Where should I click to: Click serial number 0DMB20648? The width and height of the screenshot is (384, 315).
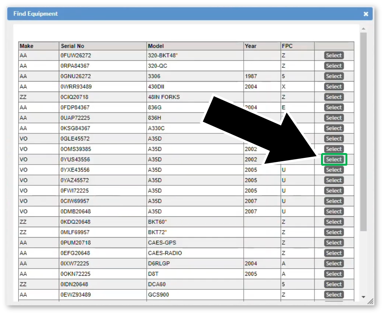76,212
